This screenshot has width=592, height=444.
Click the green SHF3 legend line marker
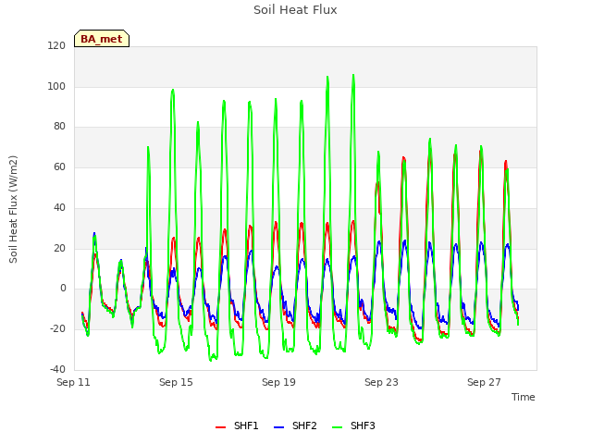pos(337,427)
